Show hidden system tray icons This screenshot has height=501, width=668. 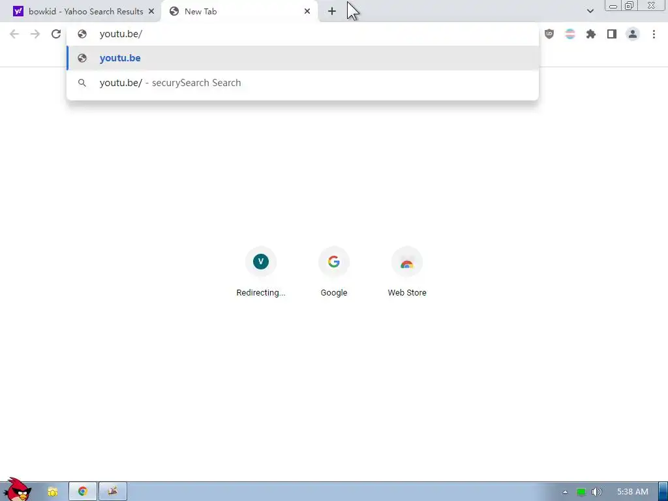(x=565, y=492)
